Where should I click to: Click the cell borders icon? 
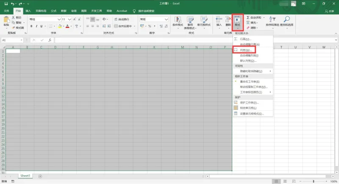tap(50, 26)
